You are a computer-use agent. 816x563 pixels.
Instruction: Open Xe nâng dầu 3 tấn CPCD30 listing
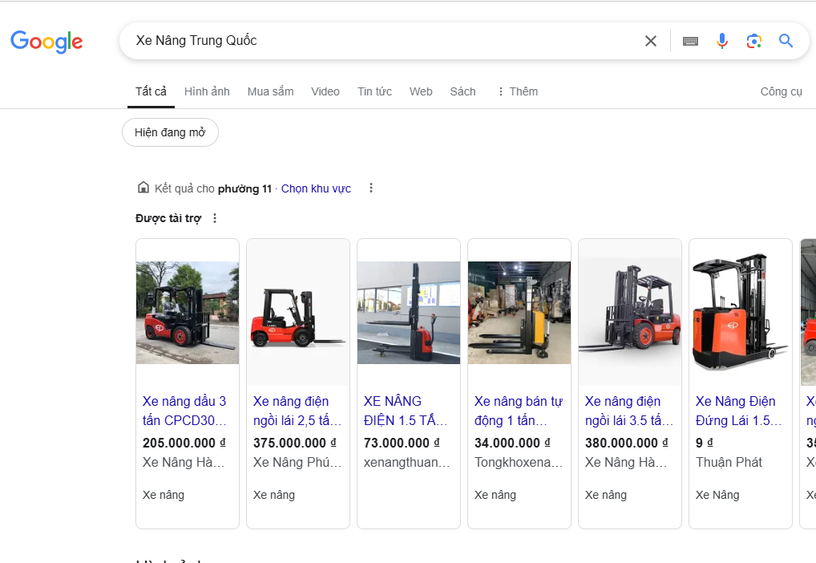tap(185, 411)
